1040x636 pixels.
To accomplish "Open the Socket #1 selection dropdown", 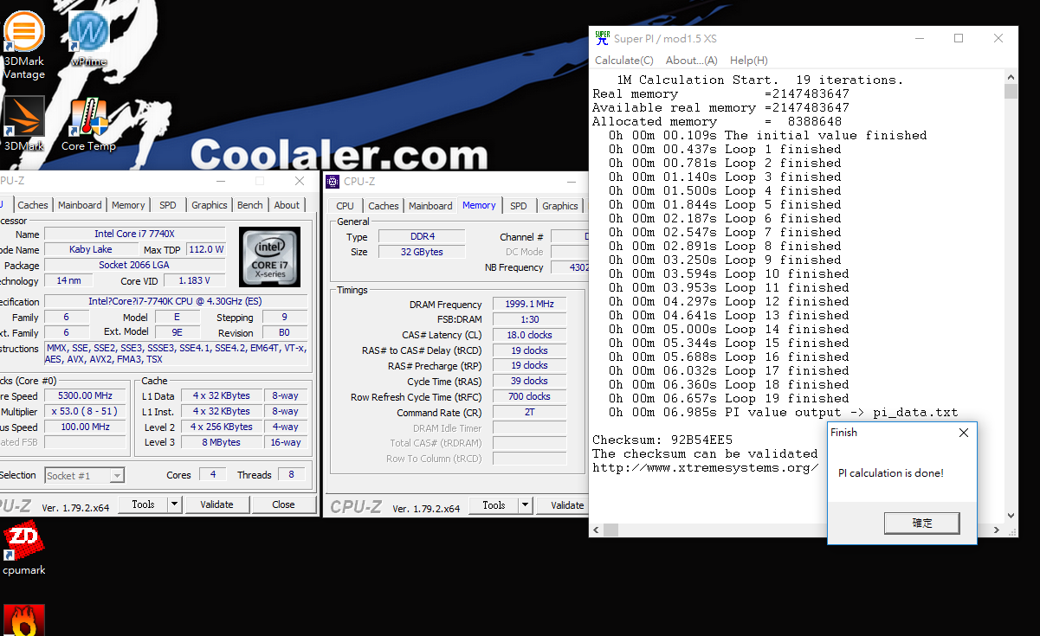I will (84, 475).
